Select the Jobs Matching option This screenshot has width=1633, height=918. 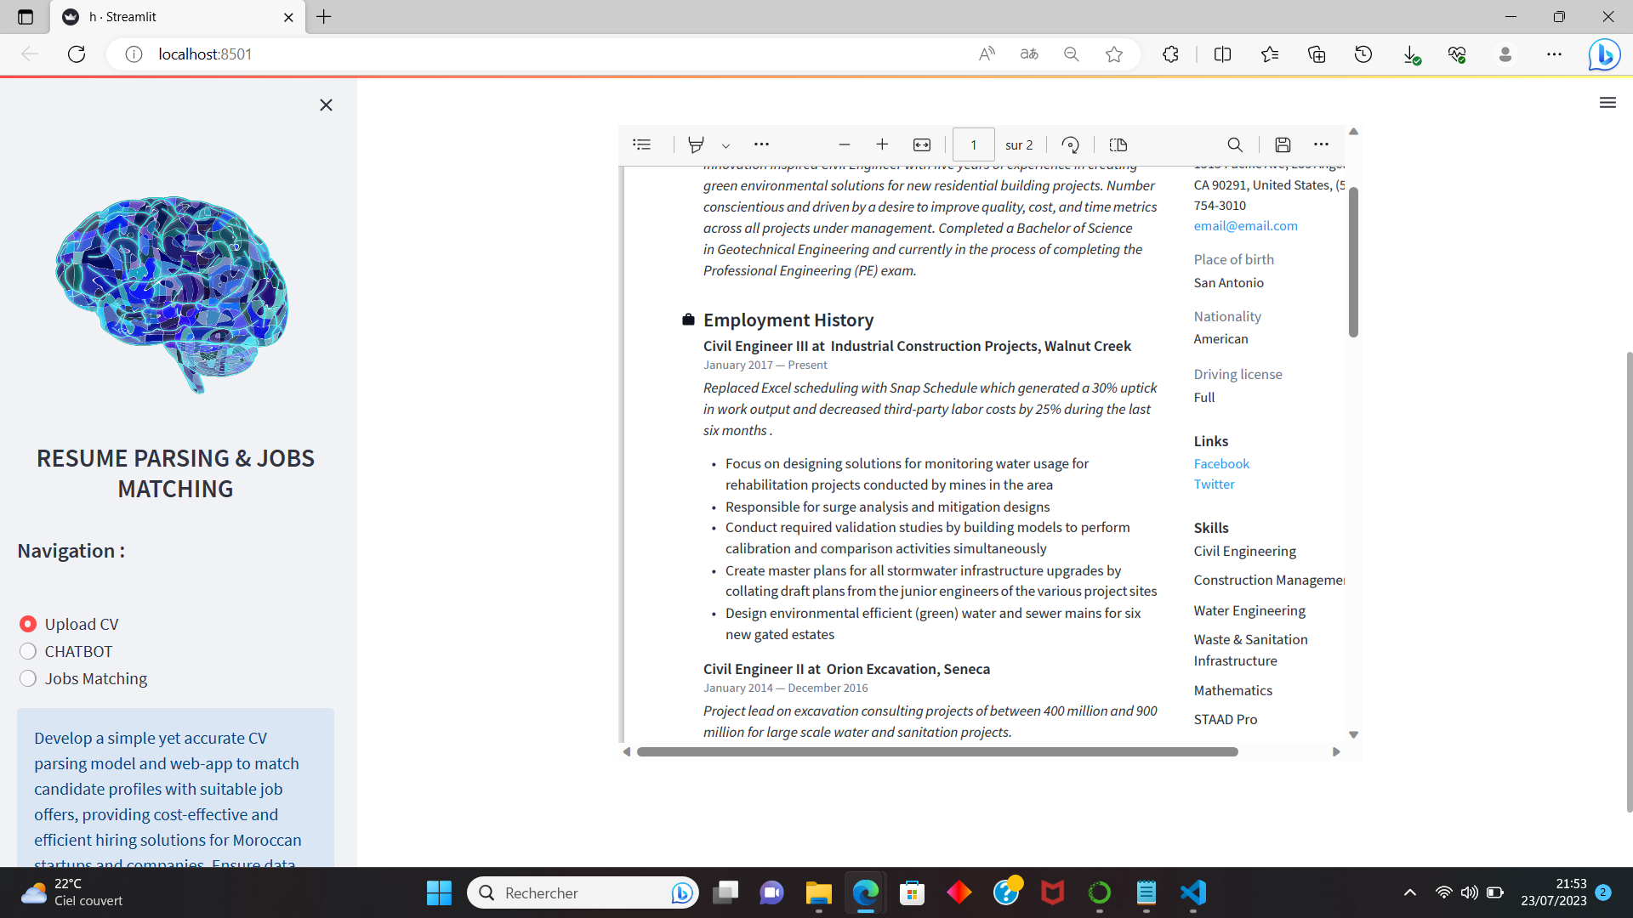(x=28, y=678)
